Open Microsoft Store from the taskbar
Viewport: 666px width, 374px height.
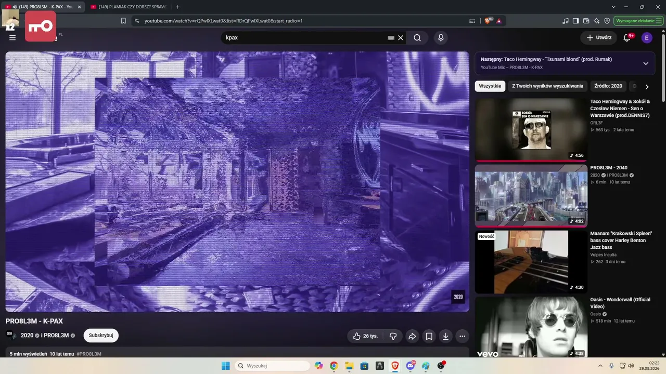(x=364, y=366)
